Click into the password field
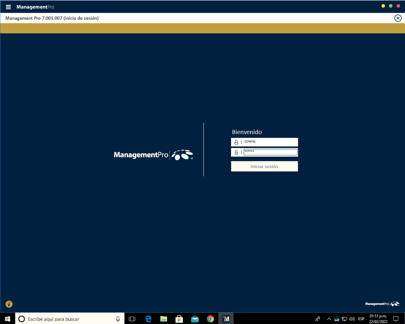Viewport: 405px width, 324px height. point(270,152)
